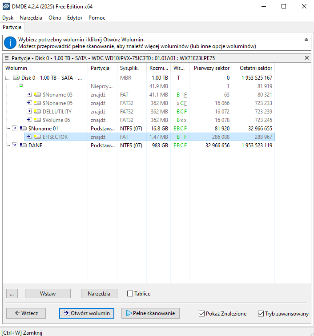Click the Wolumin column header

(45, 68)
